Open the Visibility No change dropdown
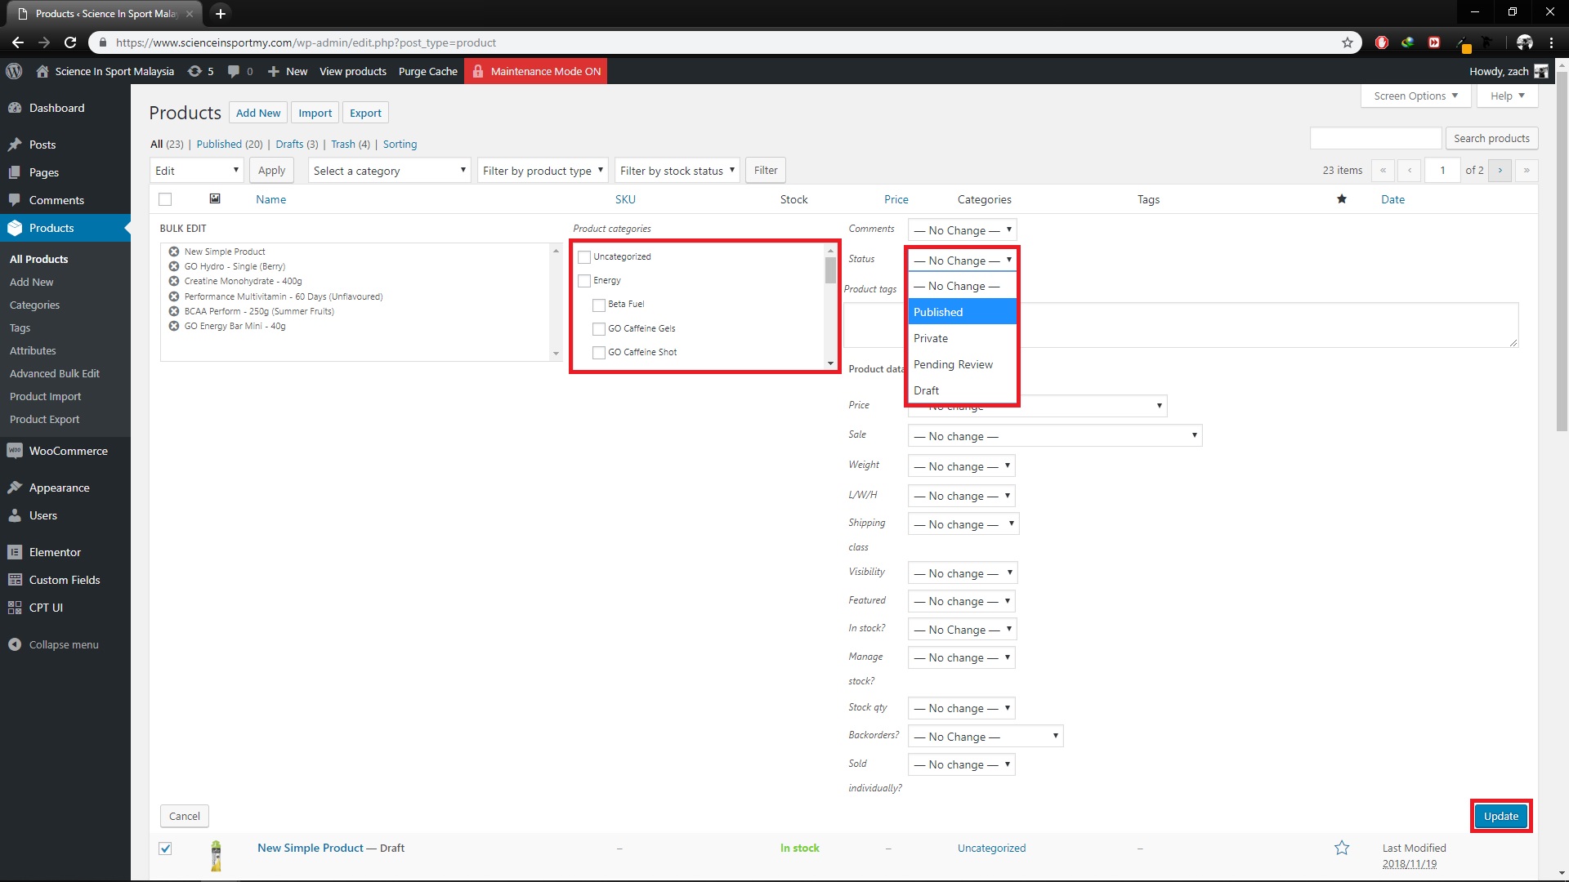The height and width of the screenshot is (882, 1569). click(x=962, y=573)
